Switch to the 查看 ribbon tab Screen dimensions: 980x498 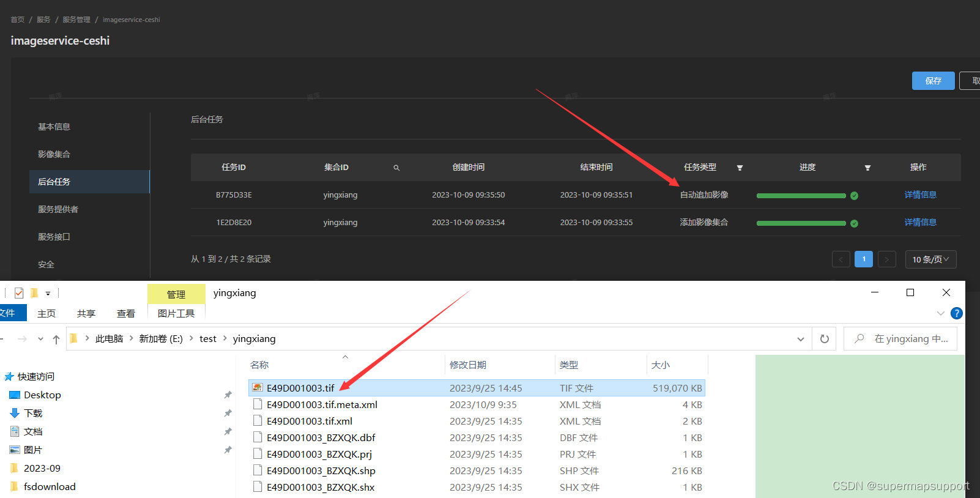(x=126, y=313)
